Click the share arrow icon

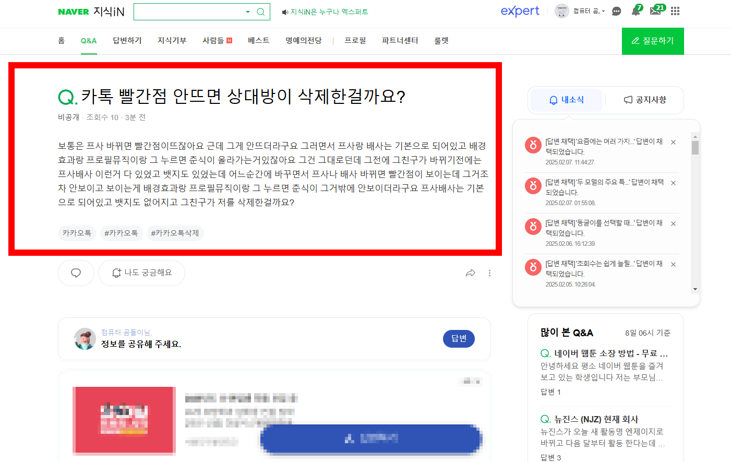tap(470, 273)
